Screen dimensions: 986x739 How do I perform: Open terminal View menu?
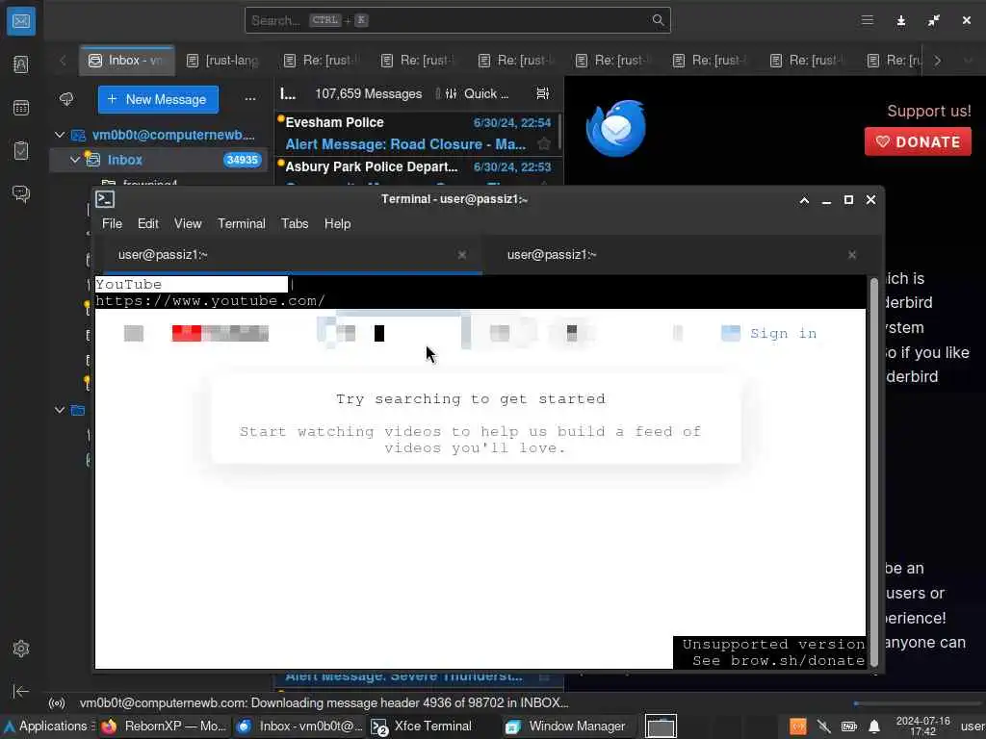point(188,223)
